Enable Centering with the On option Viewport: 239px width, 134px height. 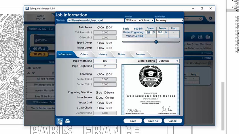coord(99,74)
